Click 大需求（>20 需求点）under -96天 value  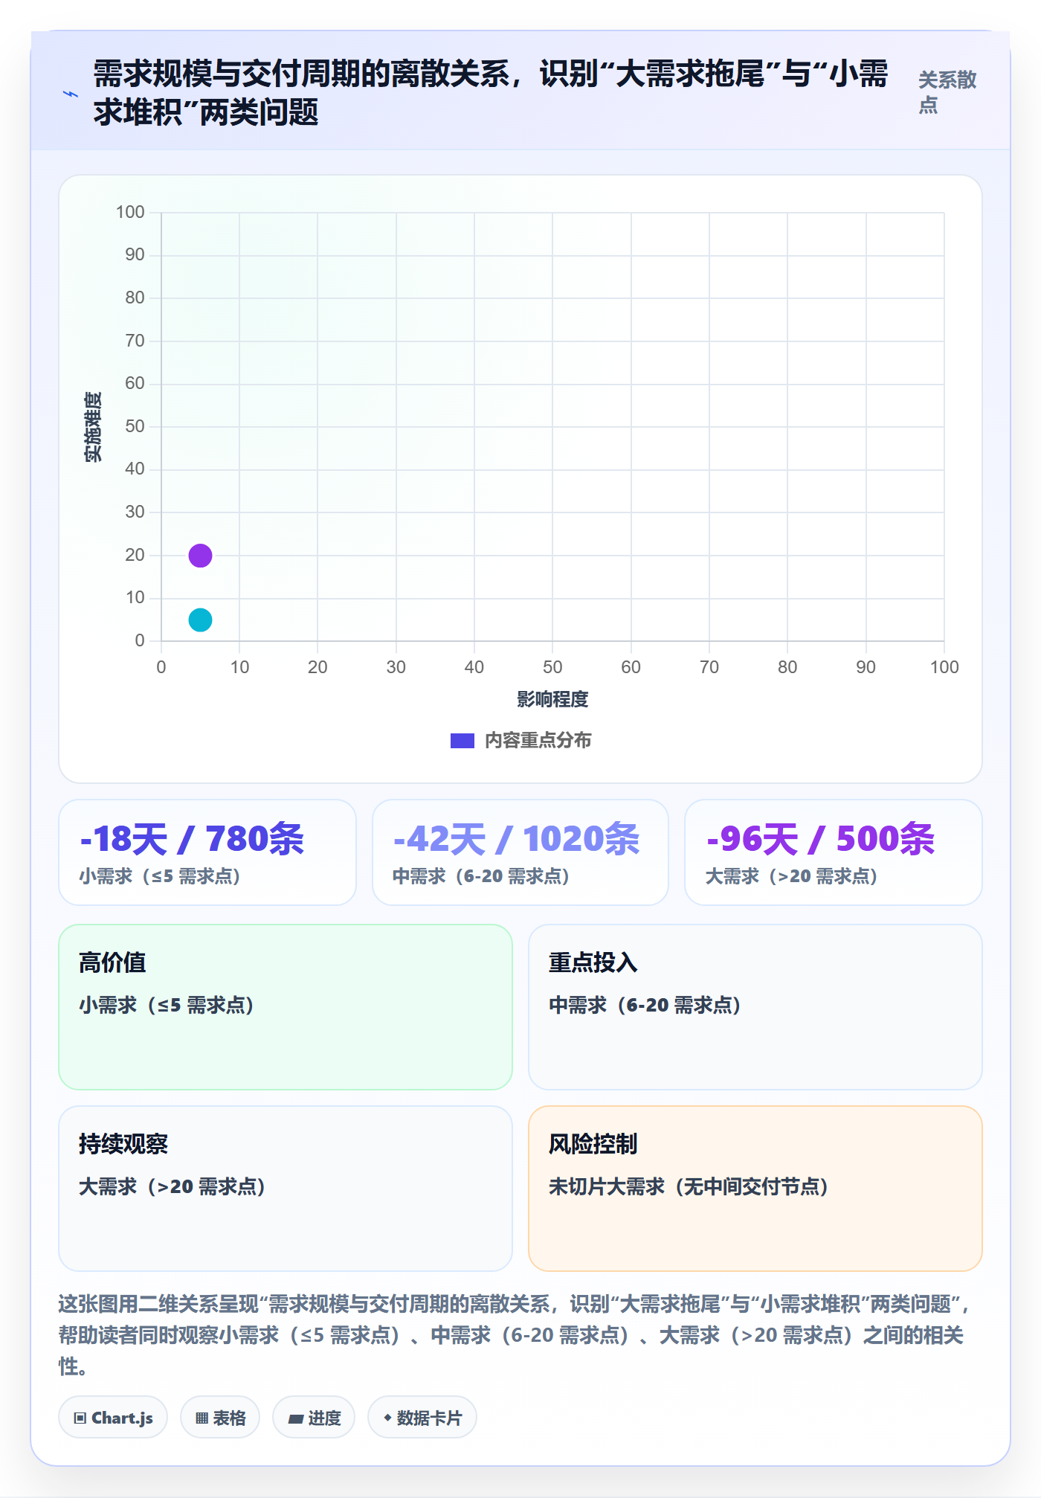(x=792, y=876)
